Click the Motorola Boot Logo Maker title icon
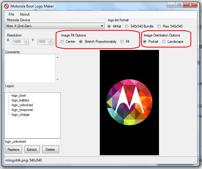Viewport: 202px width, 169px height. click(x=7, y=6)
